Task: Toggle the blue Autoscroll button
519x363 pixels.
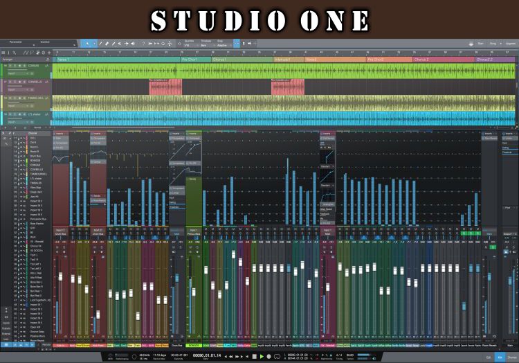Action: pyautogui.click(x=237, y=44)
